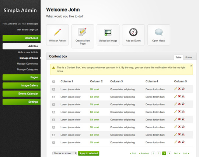Expand the Settings sidebar menu
Image resolution: width=199 pixels, height=157 pixels.
tap(22, 102)
